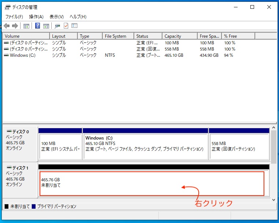Click ベーシック type in the Windows (C:) row

[x=88, y=55]
